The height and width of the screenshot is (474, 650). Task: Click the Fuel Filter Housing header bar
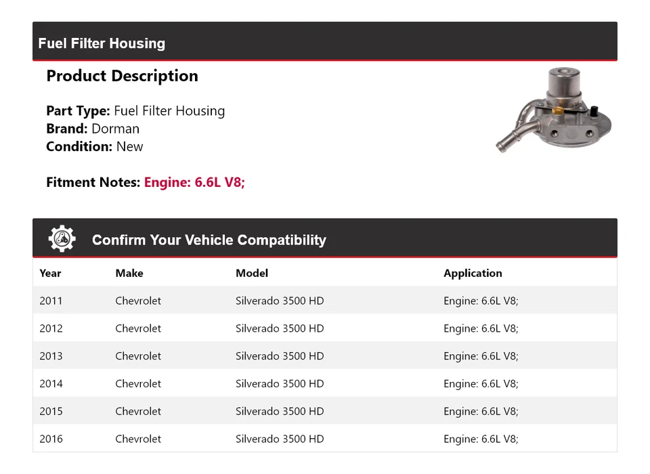click(324, 43)
